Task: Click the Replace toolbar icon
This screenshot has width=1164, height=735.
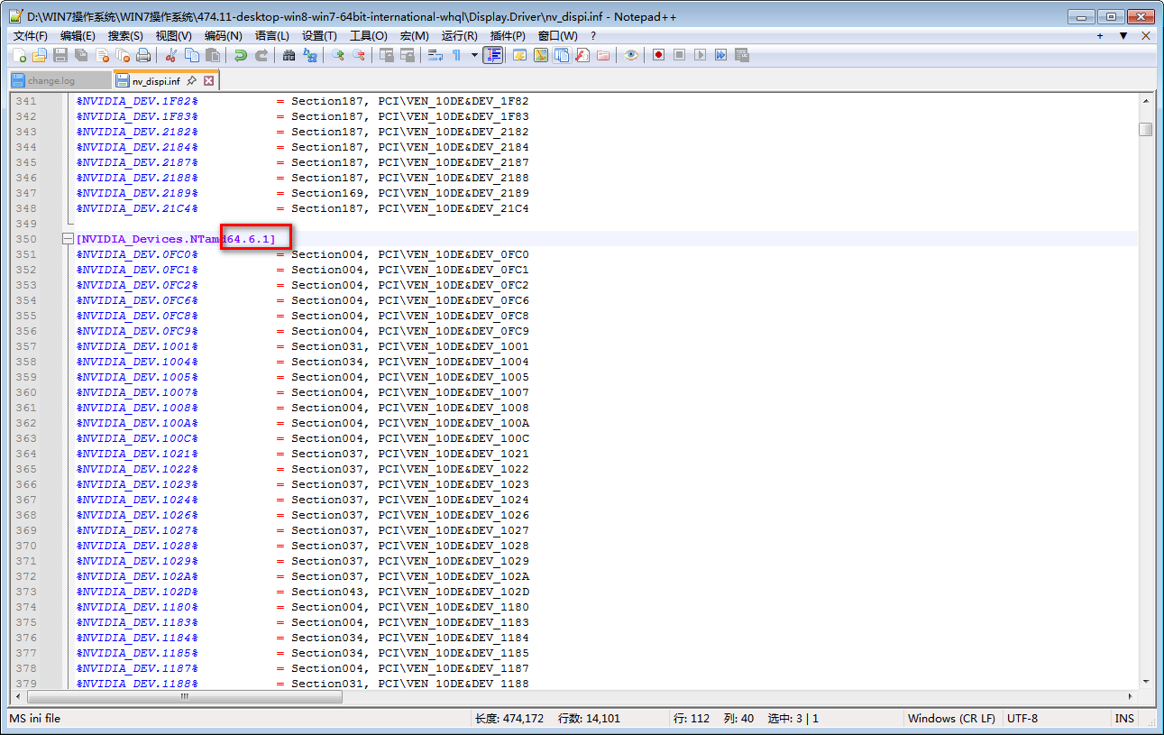Action: tap(310, 55)
